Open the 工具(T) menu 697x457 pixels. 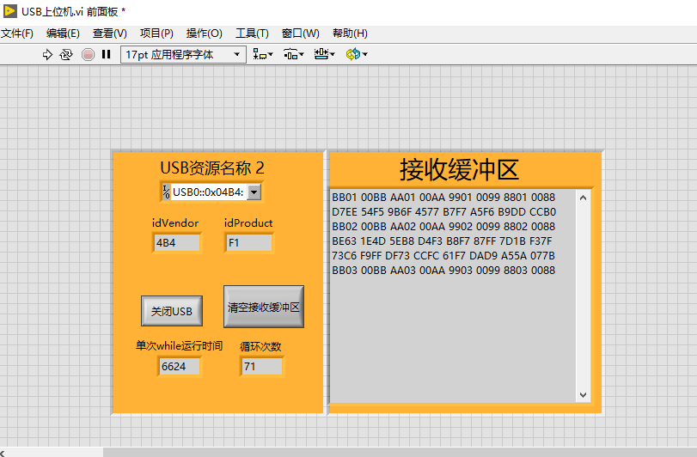(x=252, y=34)
